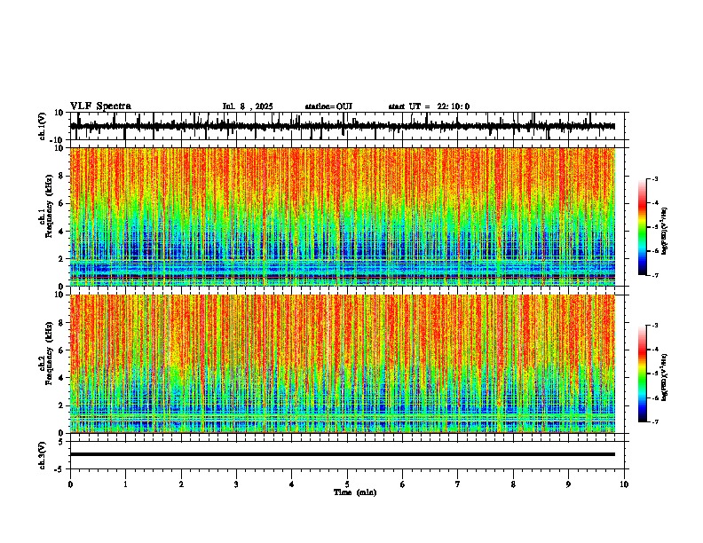Viewport: 703px width, 543px height.
Task: Click the "4" kHz tick of ch.2 spectrogram
Action: 61,378
